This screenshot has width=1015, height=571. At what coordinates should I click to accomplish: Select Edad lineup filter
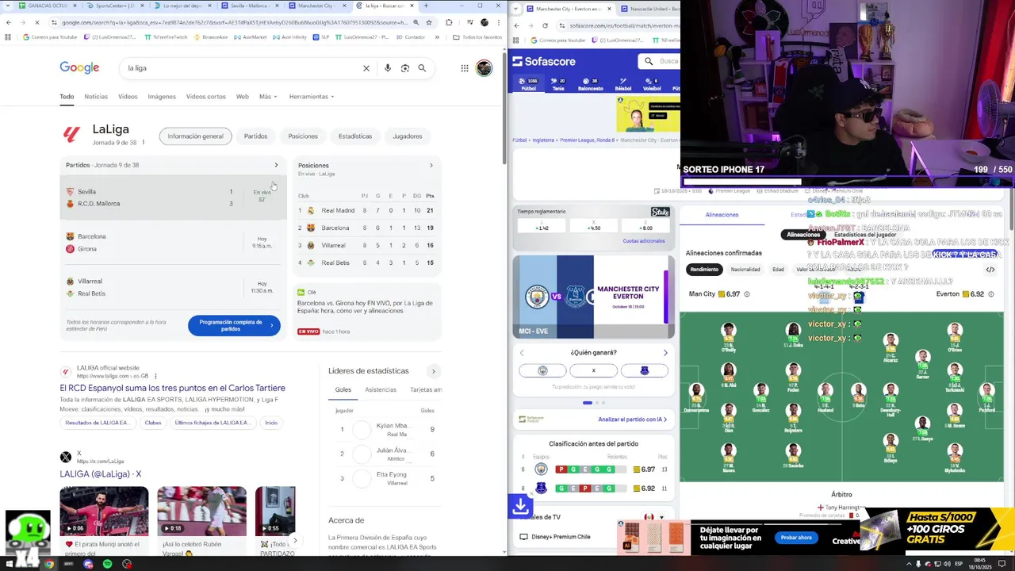pos(778,270)
